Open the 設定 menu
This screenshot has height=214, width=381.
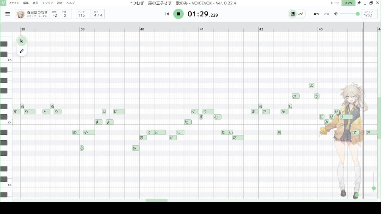60,3
